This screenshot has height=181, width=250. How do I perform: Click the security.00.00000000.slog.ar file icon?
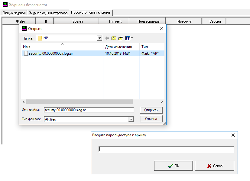pyautogui.click(x=26, y=53)
